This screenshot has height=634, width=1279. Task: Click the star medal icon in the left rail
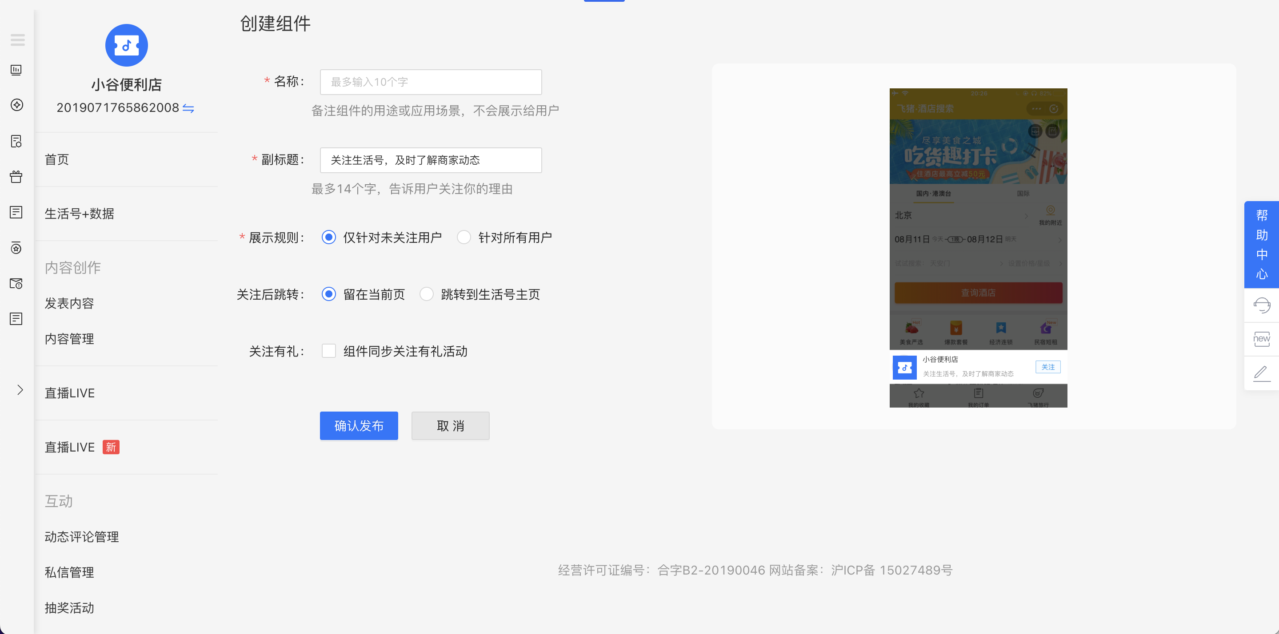[16, 248]
